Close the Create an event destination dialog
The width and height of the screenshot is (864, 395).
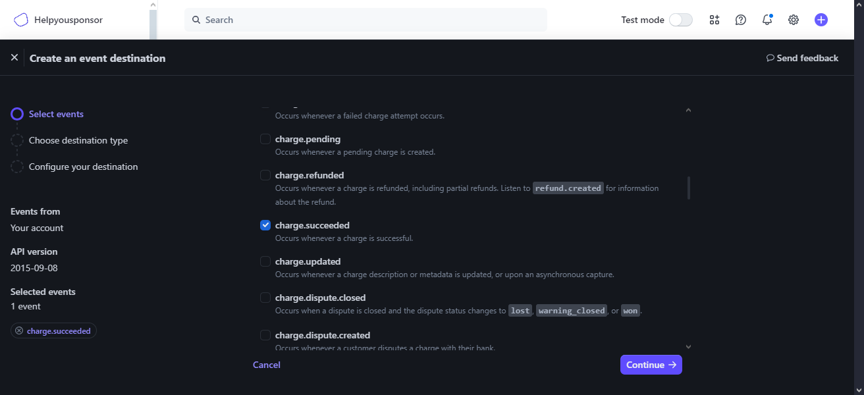click(x=14, y=58)
